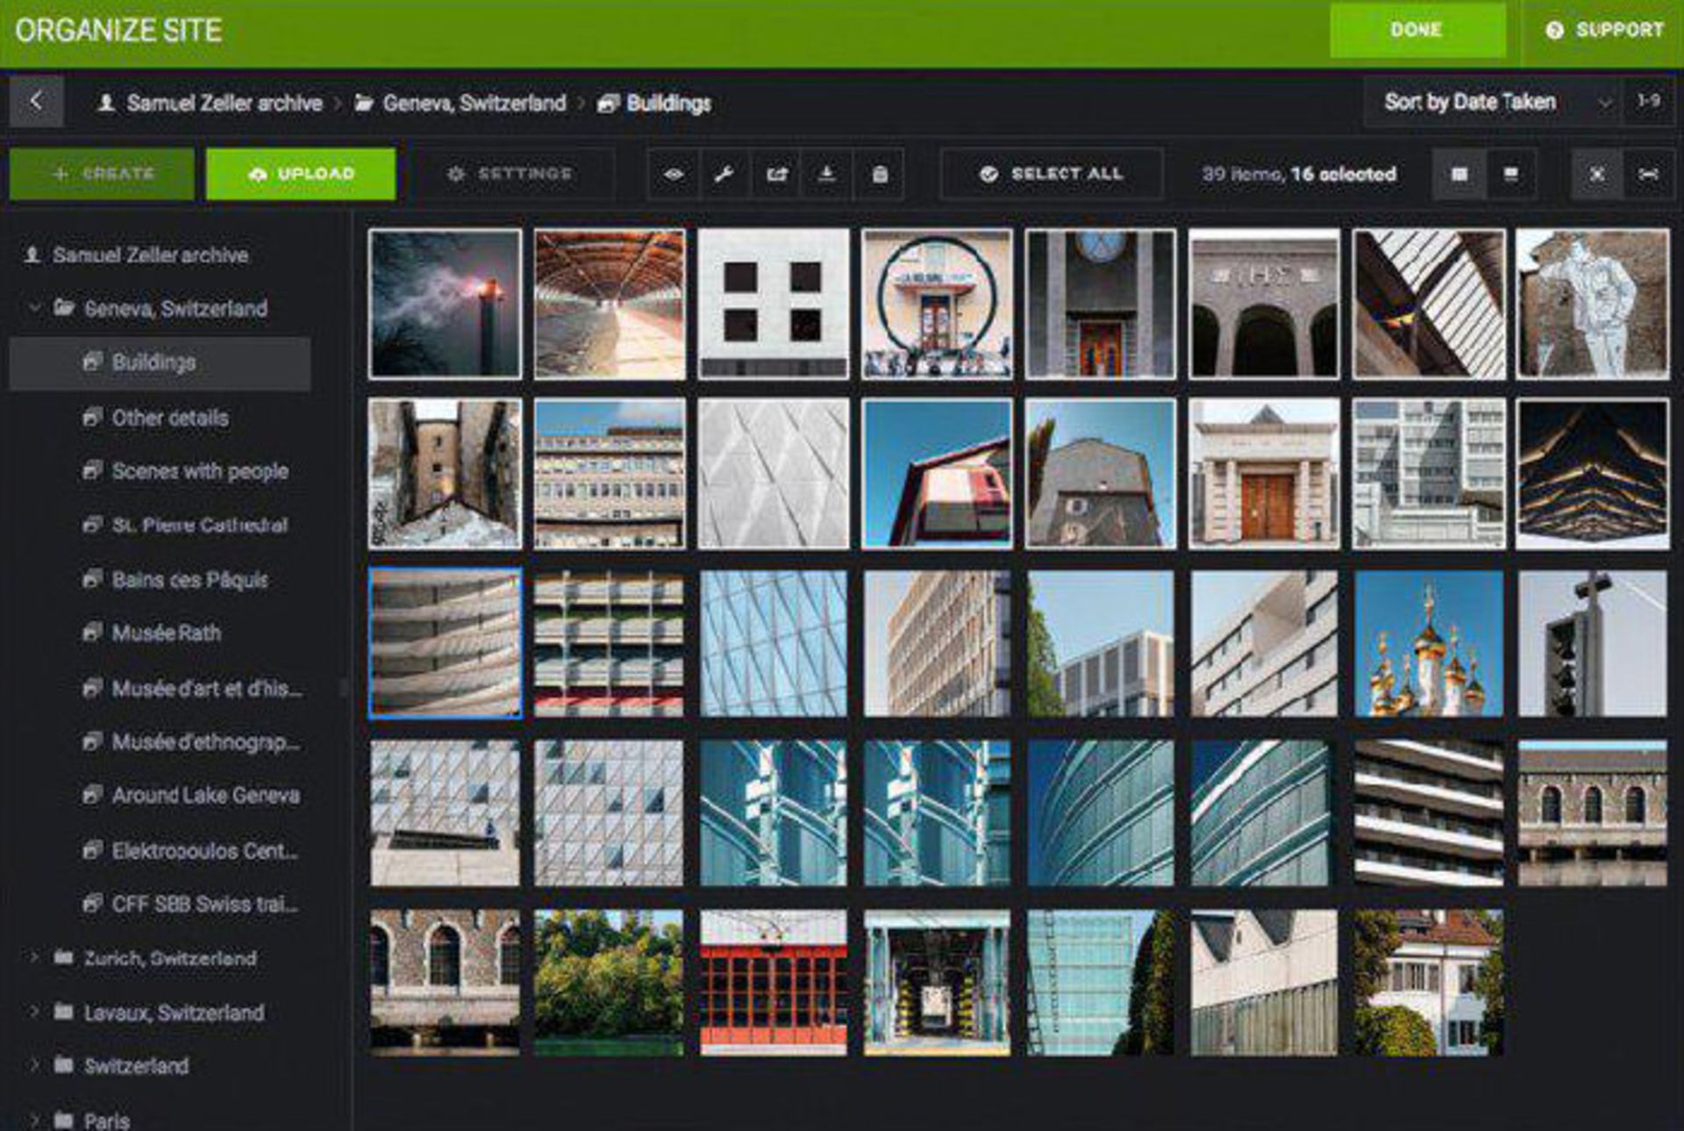Select Musée Rath gallery in sidebar
This screenshot has height=1131, width=1684.
point(166,633)
